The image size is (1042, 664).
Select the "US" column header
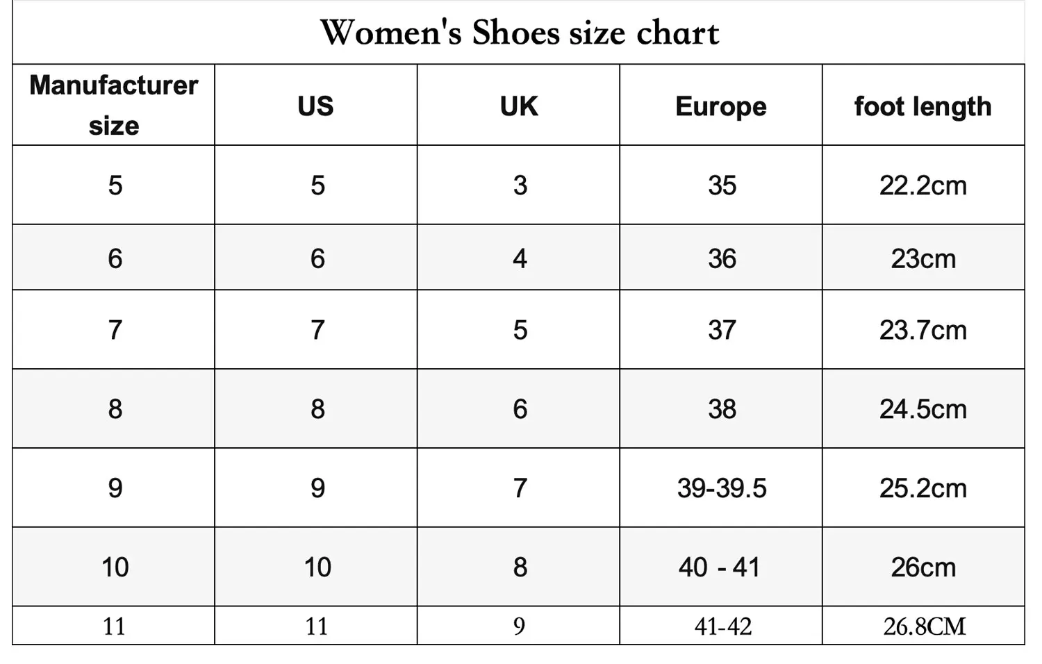click(315, 106)
